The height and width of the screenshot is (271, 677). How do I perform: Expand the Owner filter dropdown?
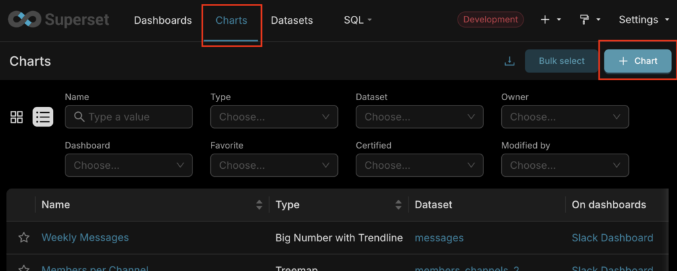point(565,117)
